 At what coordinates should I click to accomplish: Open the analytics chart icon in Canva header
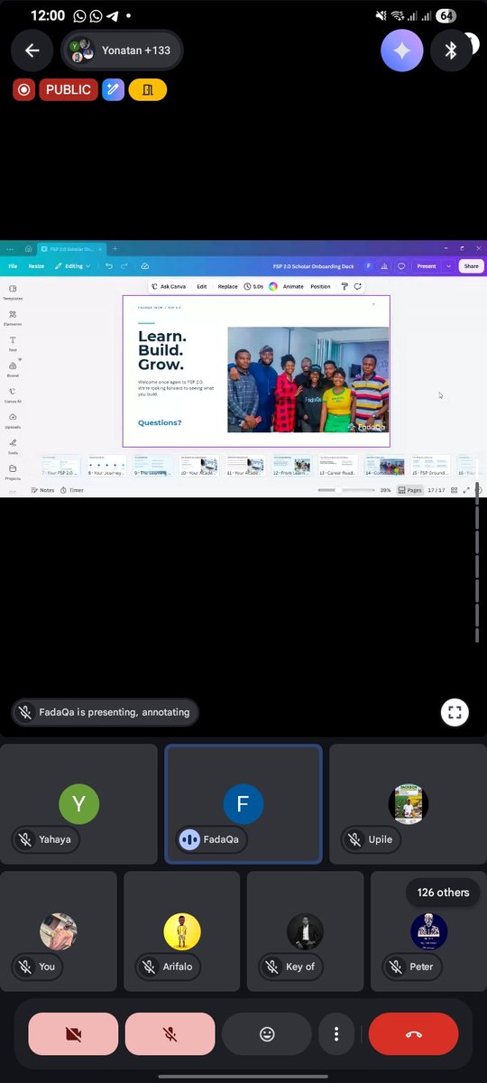pos(385,266)
